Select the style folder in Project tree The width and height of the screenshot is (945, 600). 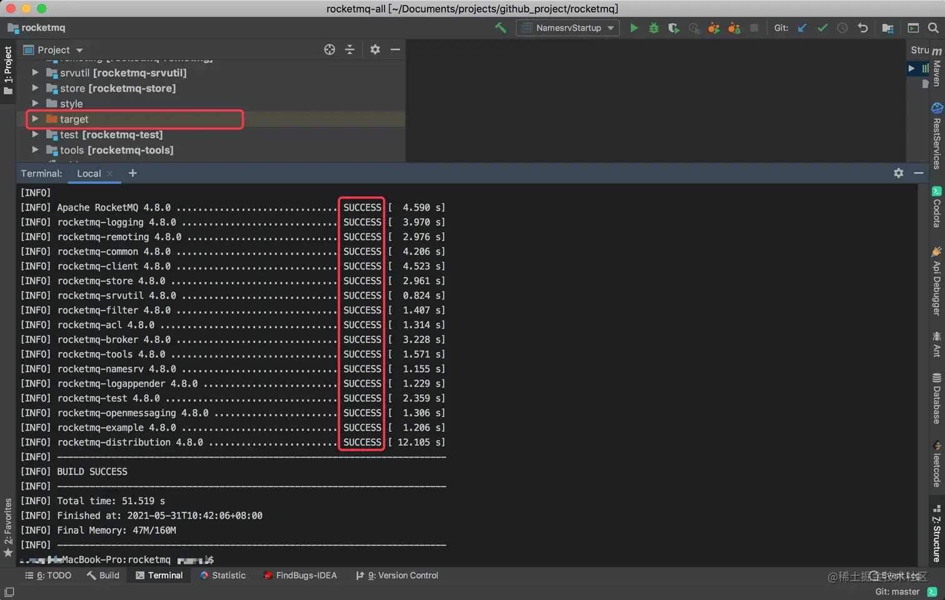[x=71, y=104]
